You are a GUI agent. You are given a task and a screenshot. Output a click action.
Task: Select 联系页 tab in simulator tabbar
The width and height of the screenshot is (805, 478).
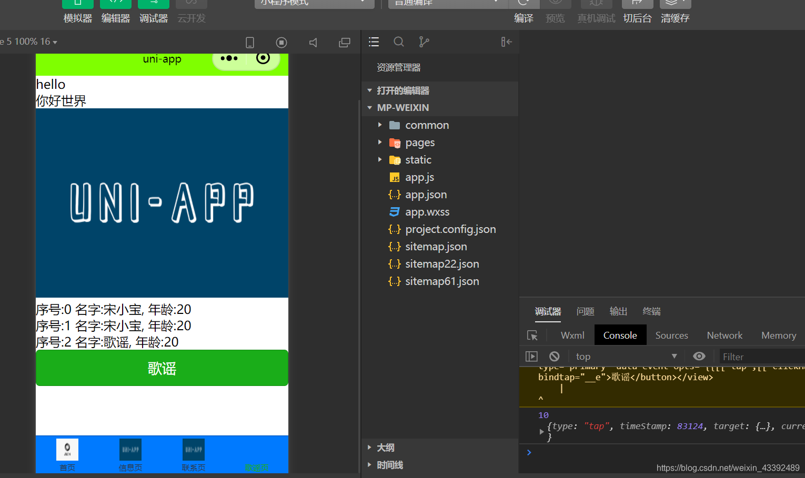tap(194, 455)
